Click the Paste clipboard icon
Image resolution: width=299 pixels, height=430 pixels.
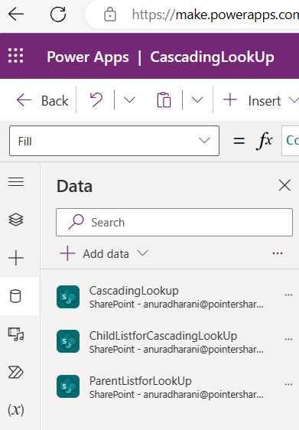164,100
